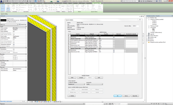Image resolution: width=173 pixels, height=105 pixels.
Task: Click the favorites star icon in title bar
Action: coord(144,1)
